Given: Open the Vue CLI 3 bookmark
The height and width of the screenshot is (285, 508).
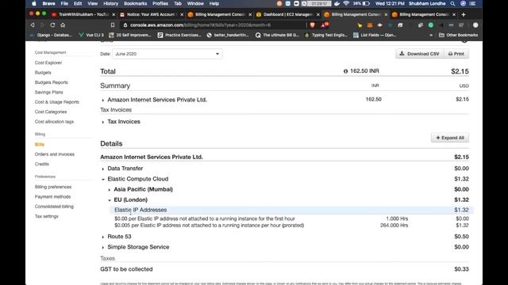Looking at the screenshot, I should 91,35.
